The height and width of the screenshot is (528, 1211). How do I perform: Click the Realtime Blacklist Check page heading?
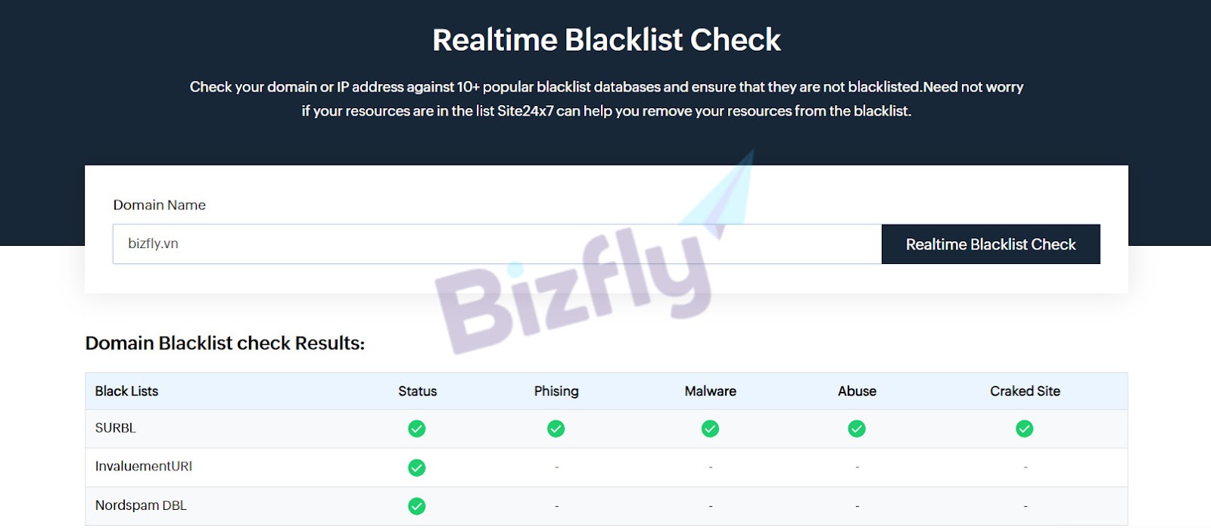(x=606, y=40)
